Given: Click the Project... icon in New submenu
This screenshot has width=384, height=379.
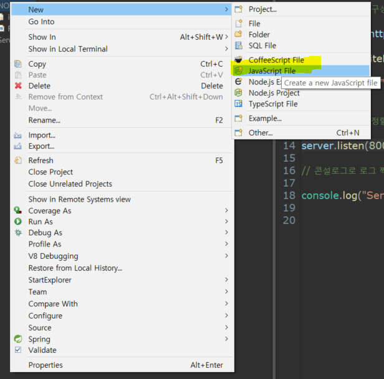Looking at the screenshot, I should (x=239, y=9).
